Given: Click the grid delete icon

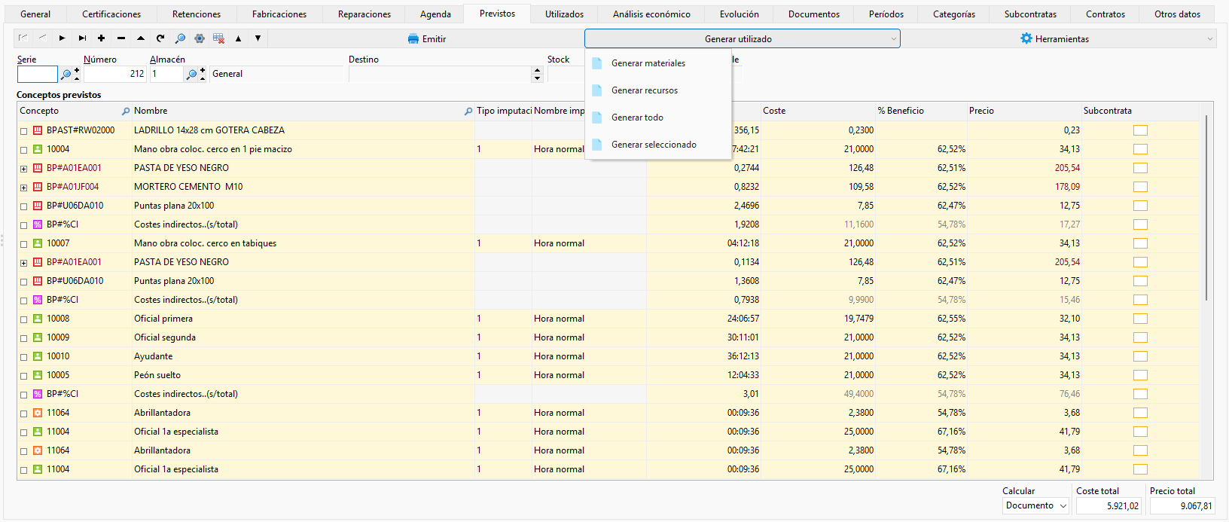Looking at the screenshot, I should tap(218, 38).
